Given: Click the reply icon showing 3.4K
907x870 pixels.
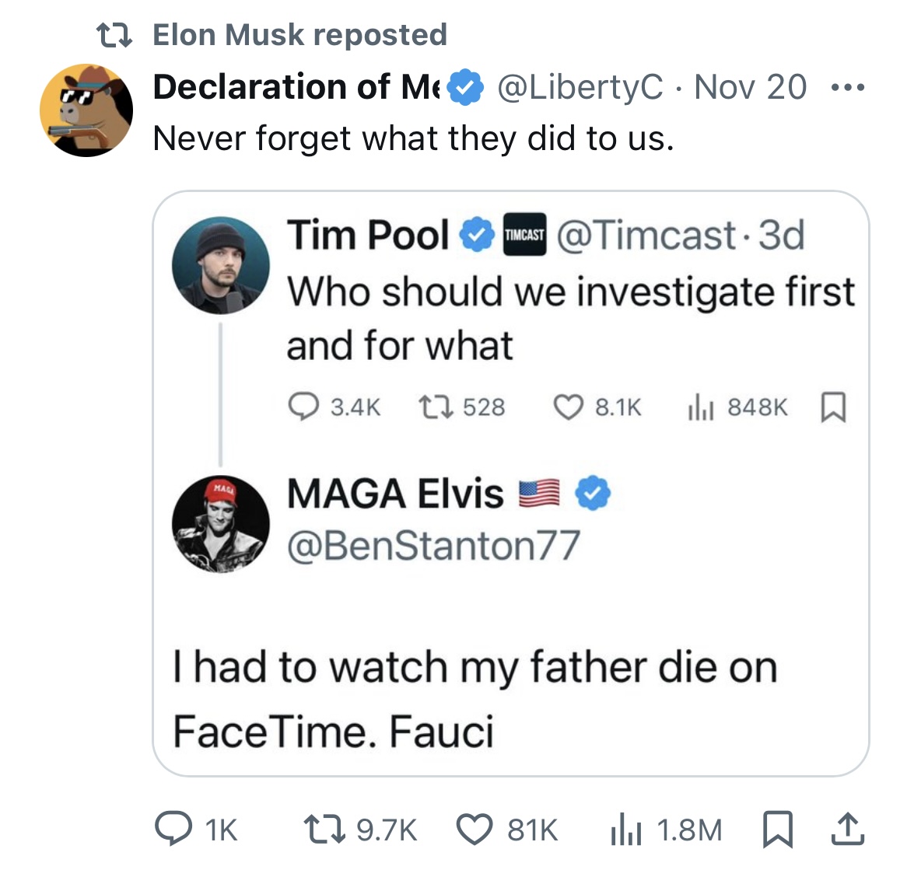Looking at the screenshot, I should click(301, 407).
